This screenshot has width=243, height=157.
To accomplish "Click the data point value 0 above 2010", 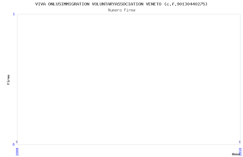I will click(x=240, y=142).
